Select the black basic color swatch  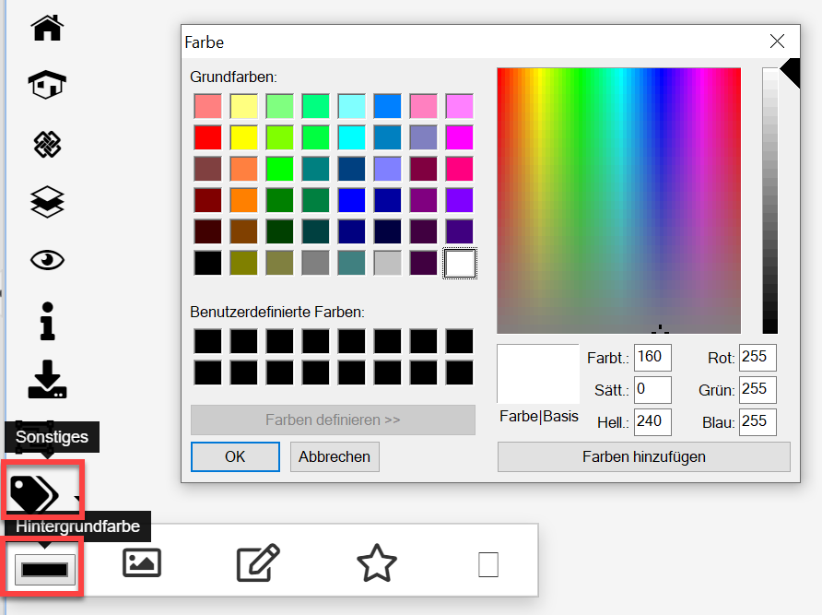[207, 263]
